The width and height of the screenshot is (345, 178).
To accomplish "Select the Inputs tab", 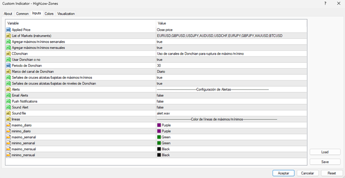I will tap(36, 13).
